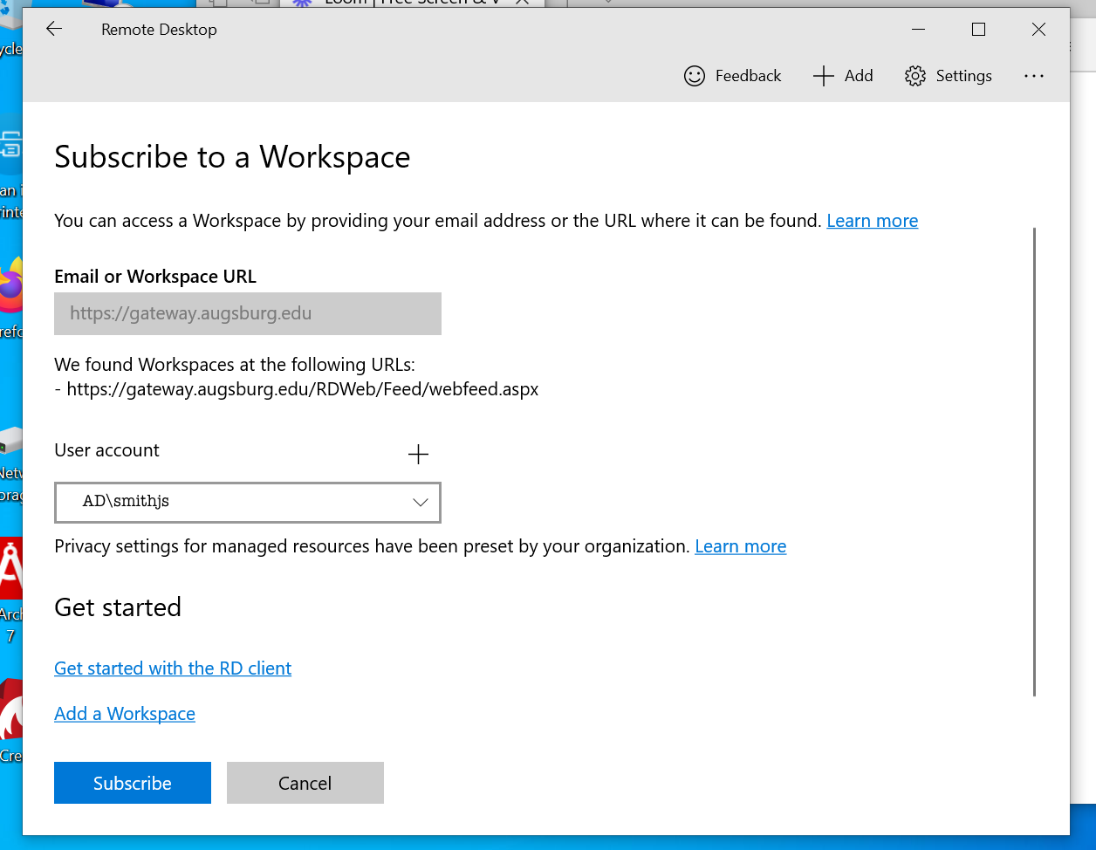Click the Subscribe button
The height and width of the screenshot is (850, 1096).
coord(133,783)
